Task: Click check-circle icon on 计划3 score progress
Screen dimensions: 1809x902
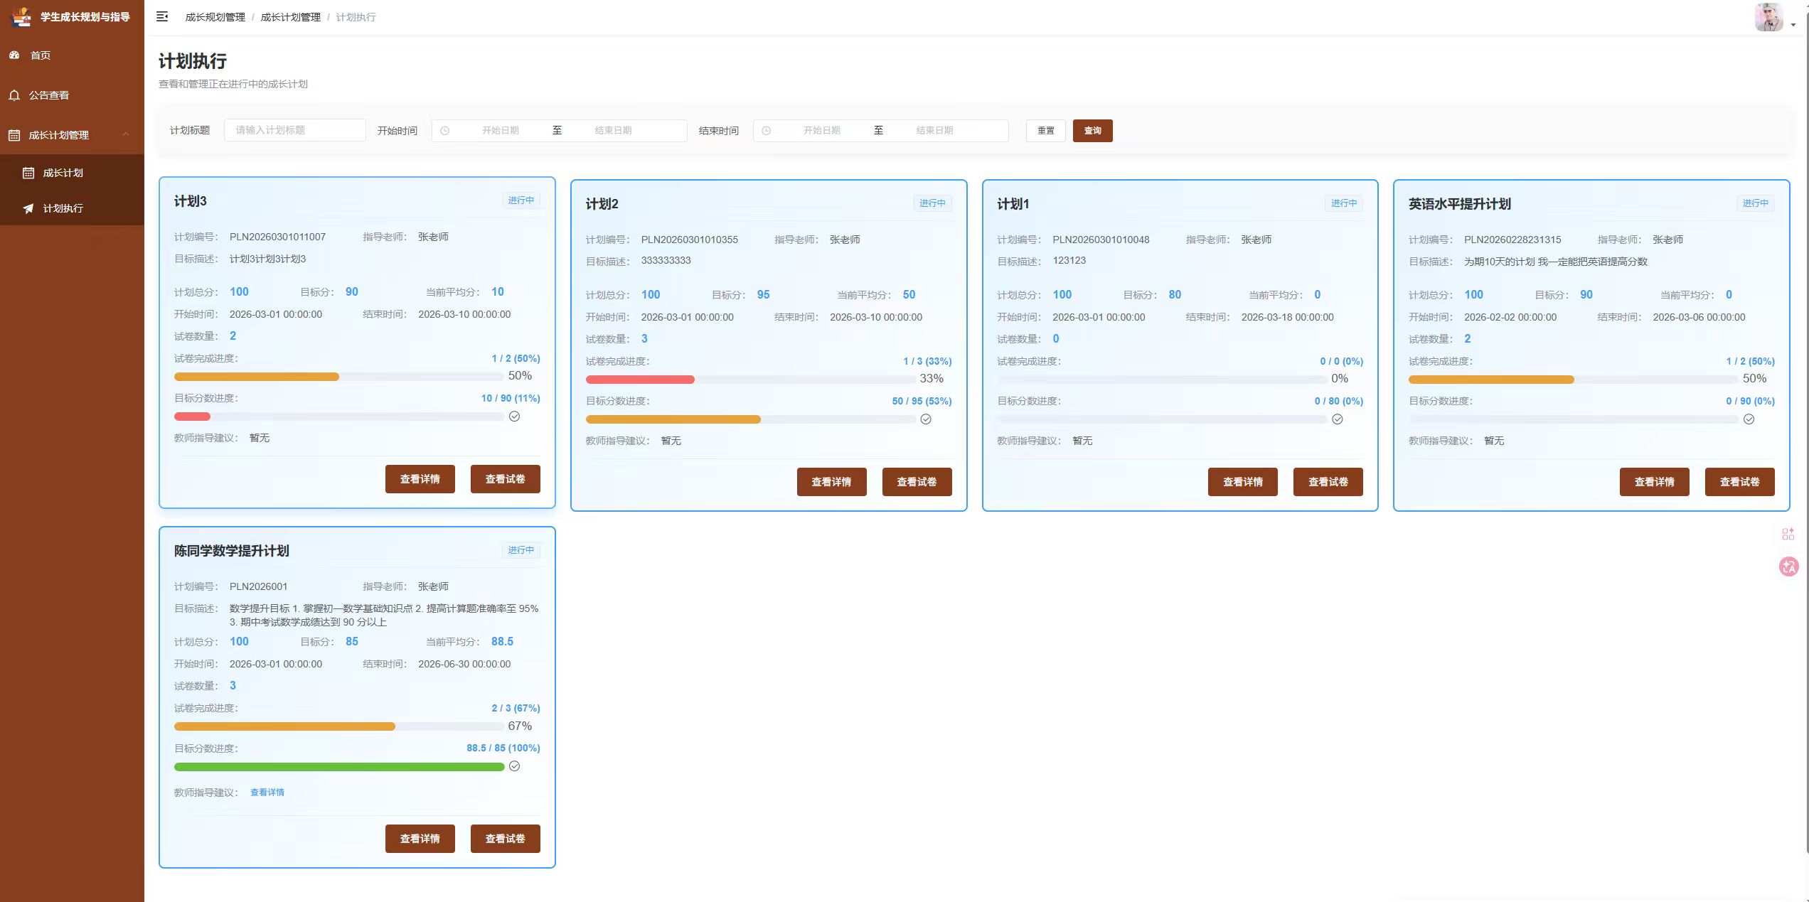Action: [515, 417]
